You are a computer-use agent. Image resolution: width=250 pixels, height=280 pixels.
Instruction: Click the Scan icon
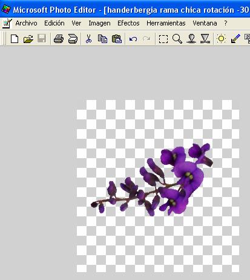pyautogui.click(x=73, y=39)
